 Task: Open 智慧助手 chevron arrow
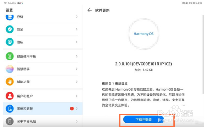[77, 69]
